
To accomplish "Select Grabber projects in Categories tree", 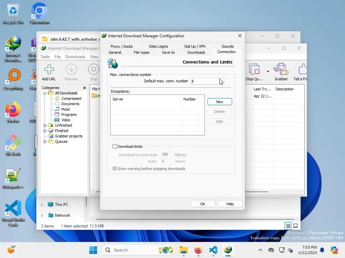I will (68, 136).
